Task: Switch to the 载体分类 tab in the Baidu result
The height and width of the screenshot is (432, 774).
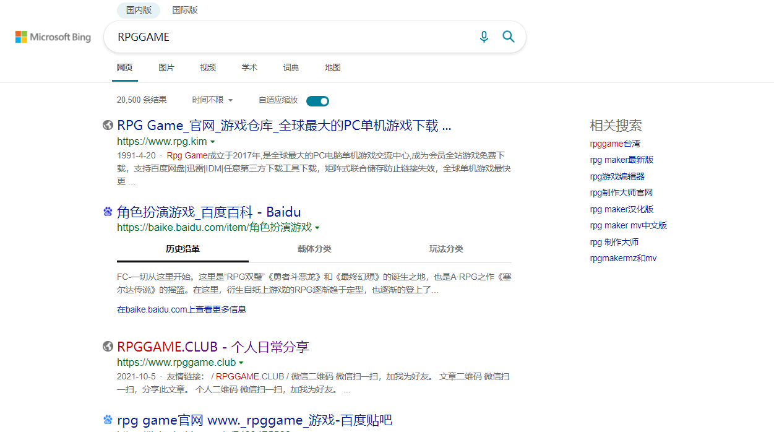Action: [x=314, y=248]
